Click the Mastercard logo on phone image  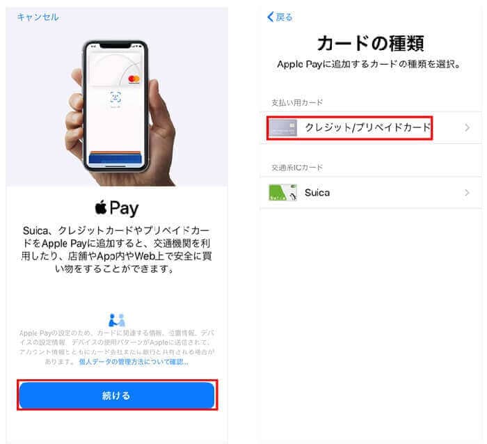[134, 79]
